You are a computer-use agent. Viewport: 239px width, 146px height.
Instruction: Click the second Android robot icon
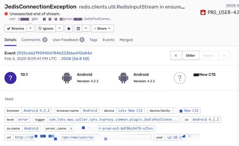(123, 78)
